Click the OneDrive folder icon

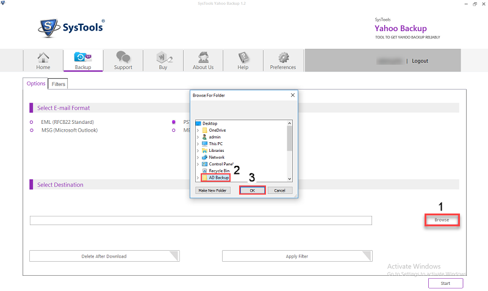click(204, 130)
